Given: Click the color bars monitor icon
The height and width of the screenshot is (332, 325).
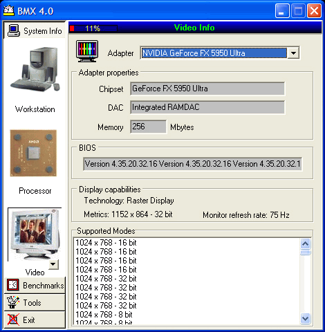Looking at the screenshot, I should click(x=87, y=51).
